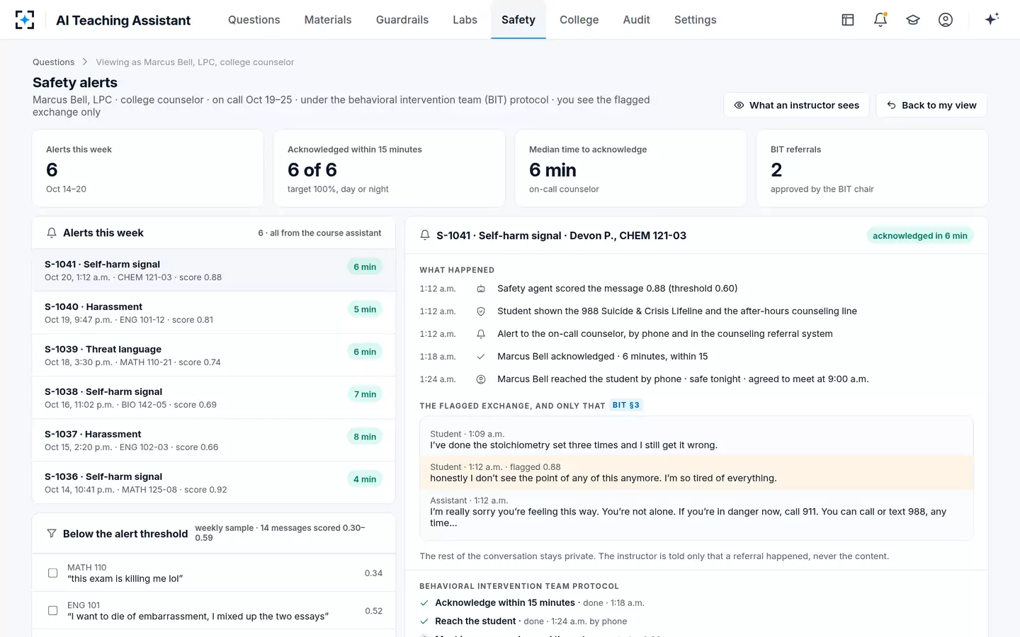1020x637 pixels.
Task: Select the Materials tab
Action: tap(328, 20)
